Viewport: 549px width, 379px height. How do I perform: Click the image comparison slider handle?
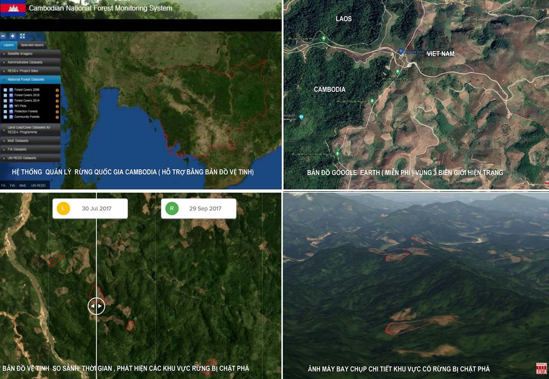(x=96, y=306)
